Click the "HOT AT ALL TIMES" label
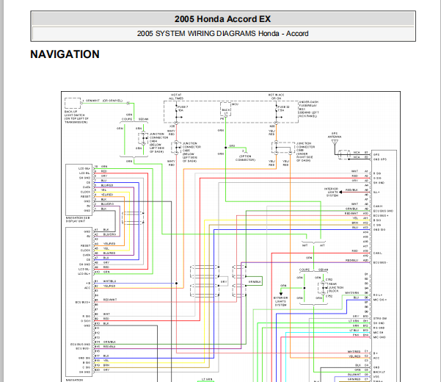 176,97
